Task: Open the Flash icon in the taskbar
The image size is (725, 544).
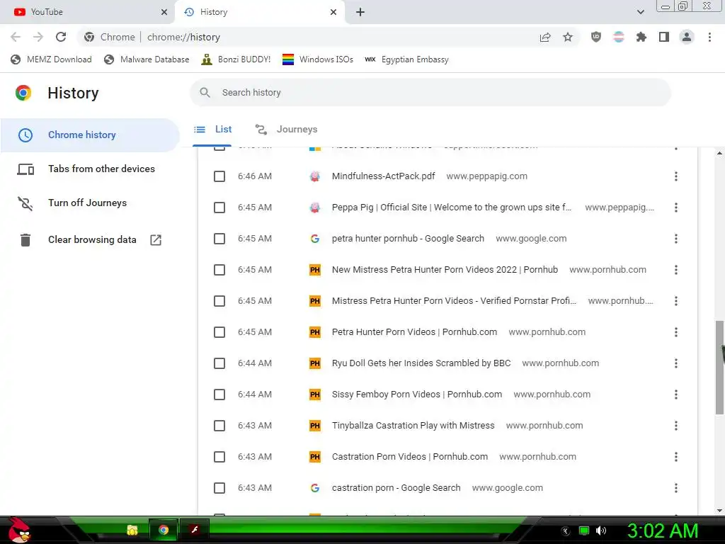Action: point(195,530)
